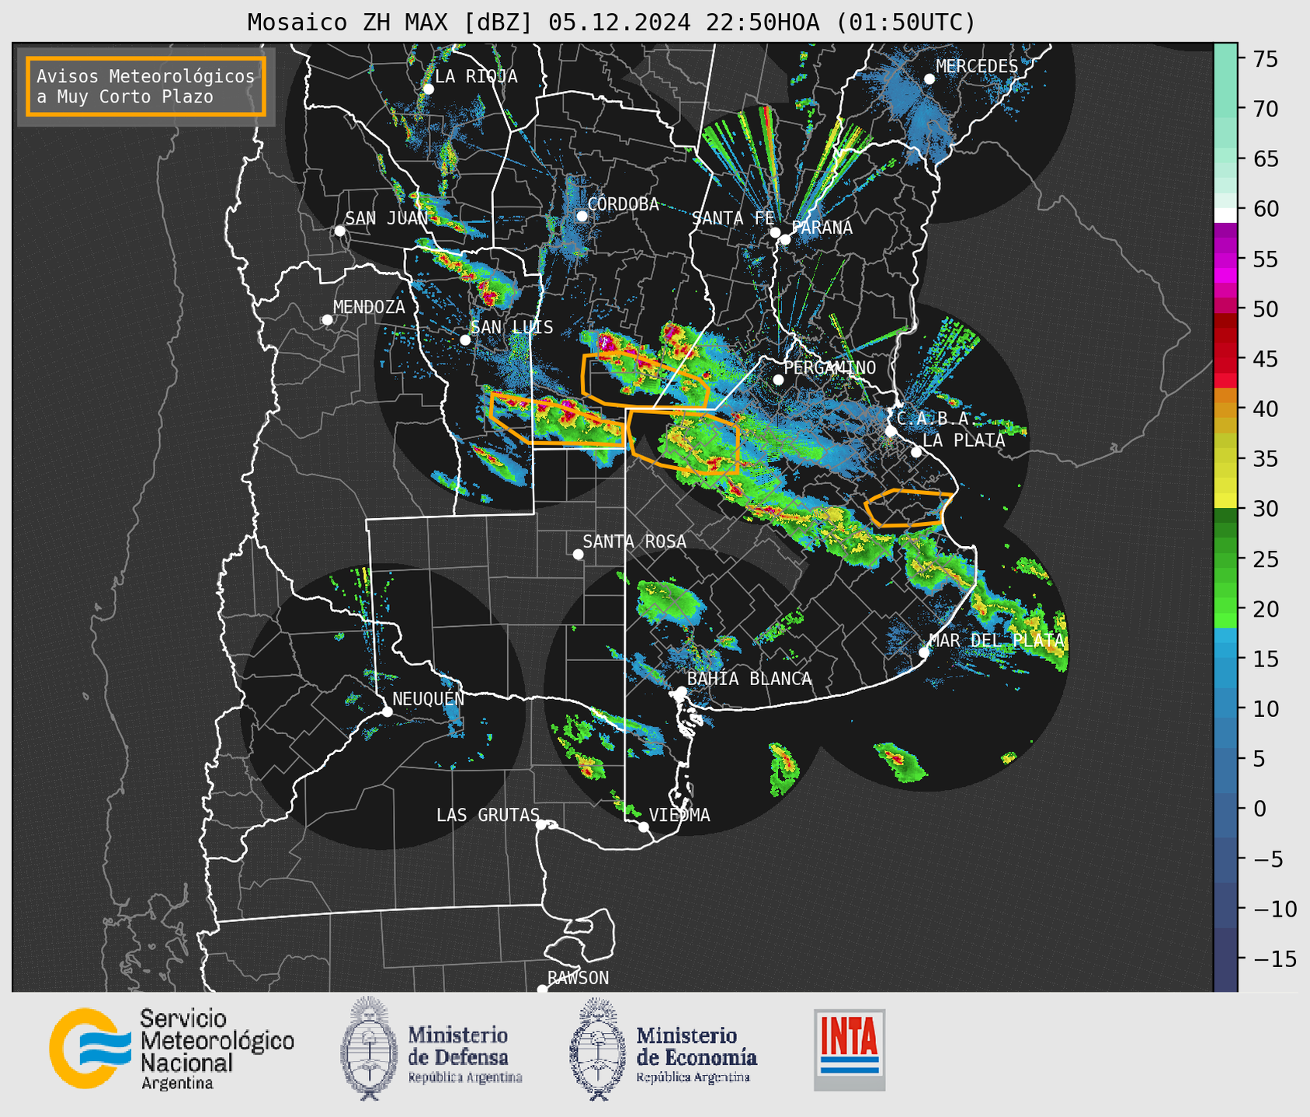Click the INTA logo
Viewport: 1310px width, 1117px height.
click(x=849, y=1049)
